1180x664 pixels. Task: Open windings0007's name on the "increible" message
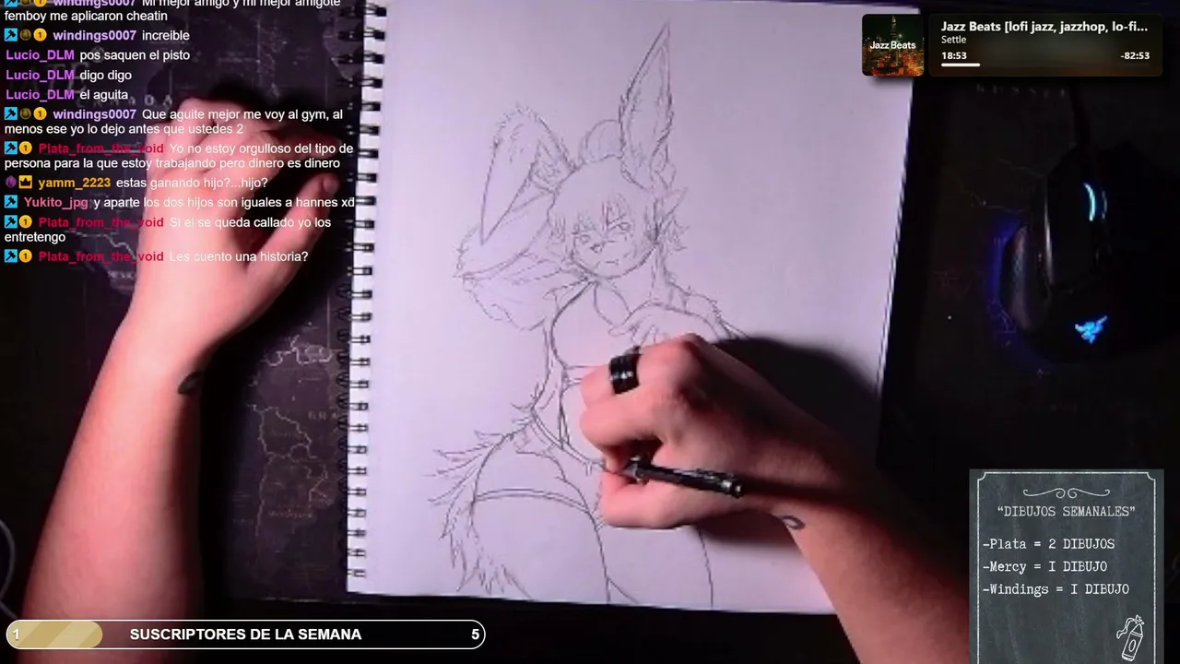click(94, 35)
